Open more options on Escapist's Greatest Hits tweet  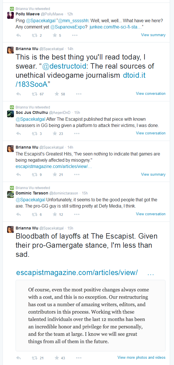tap(75, 175)
